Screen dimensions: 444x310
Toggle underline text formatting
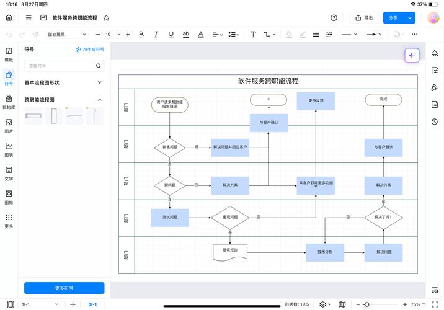click(x=171, y=35)
